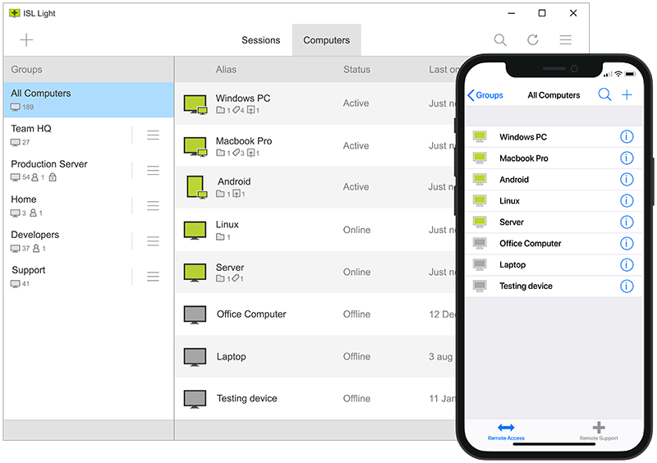Tap the blue plus icon on the phone
The image size is (657, 463).
(627, 94)
